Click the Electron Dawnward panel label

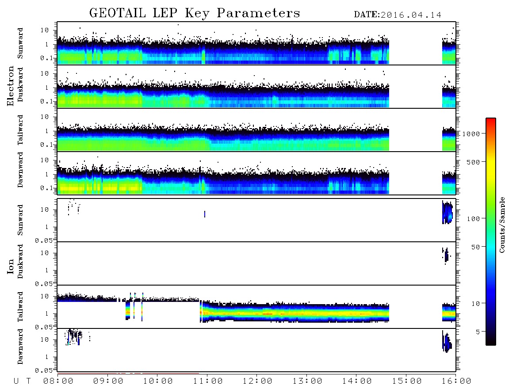[x=20, y=170]
